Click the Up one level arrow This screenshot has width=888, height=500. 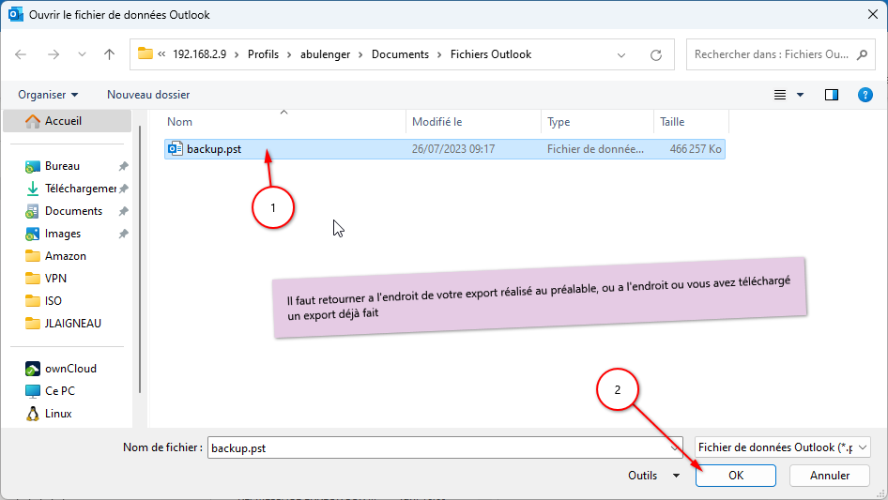point(109,54)
